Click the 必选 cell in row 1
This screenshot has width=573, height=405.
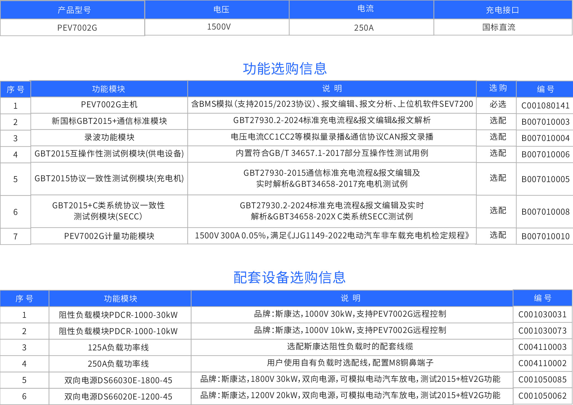click(x=498, y=104)
